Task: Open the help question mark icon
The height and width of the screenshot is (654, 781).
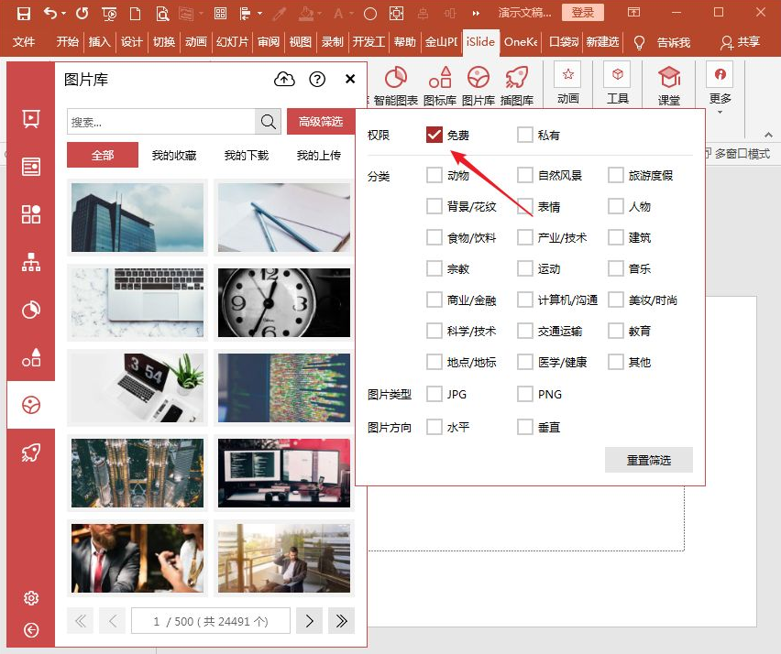Action: (x=317, y=80)
